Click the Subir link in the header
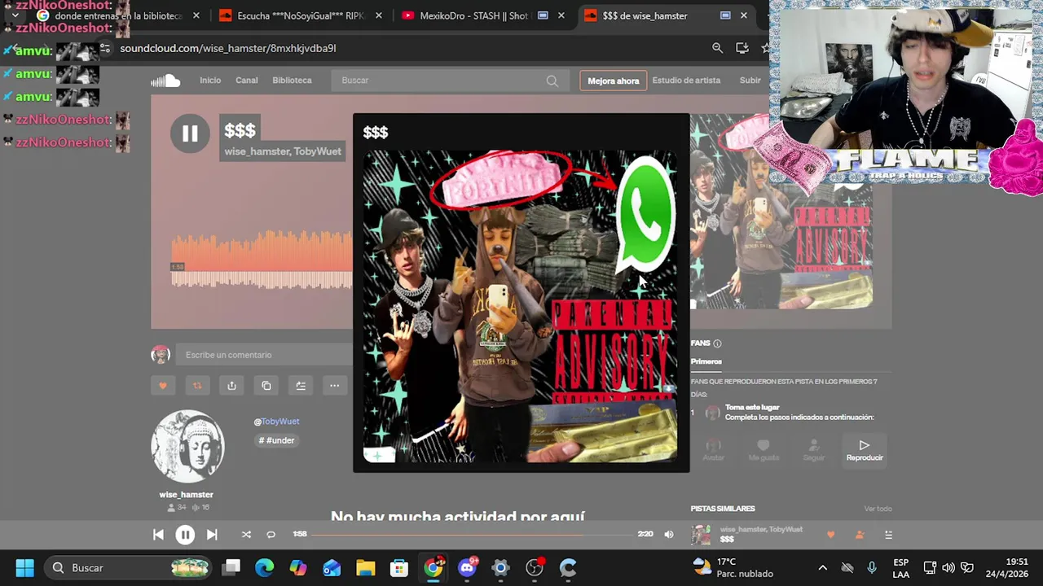 coord(750,81)
